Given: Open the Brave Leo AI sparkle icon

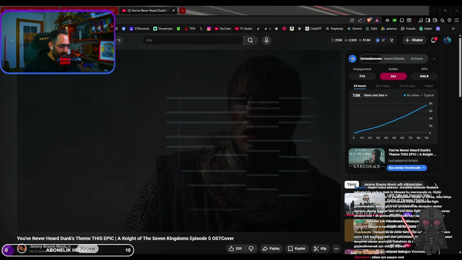Looking at the screenshot, I should [x=442, y=20].
